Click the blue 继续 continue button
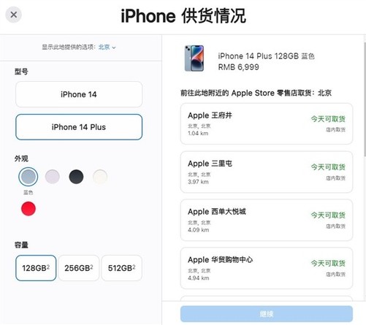The height and width of the screenshot is (325, 366). pos(267,314)
